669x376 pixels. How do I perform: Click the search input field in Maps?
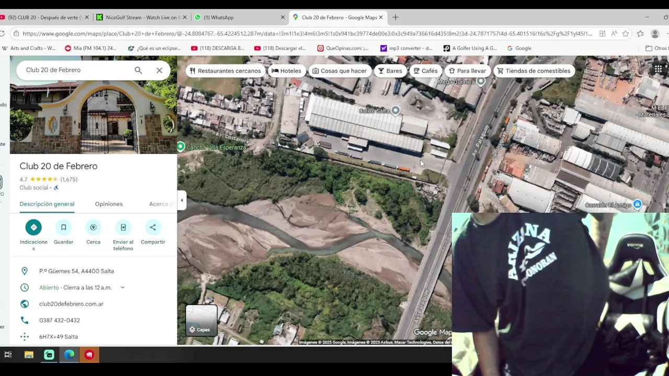pyautogui.click(x=76, y=70)
